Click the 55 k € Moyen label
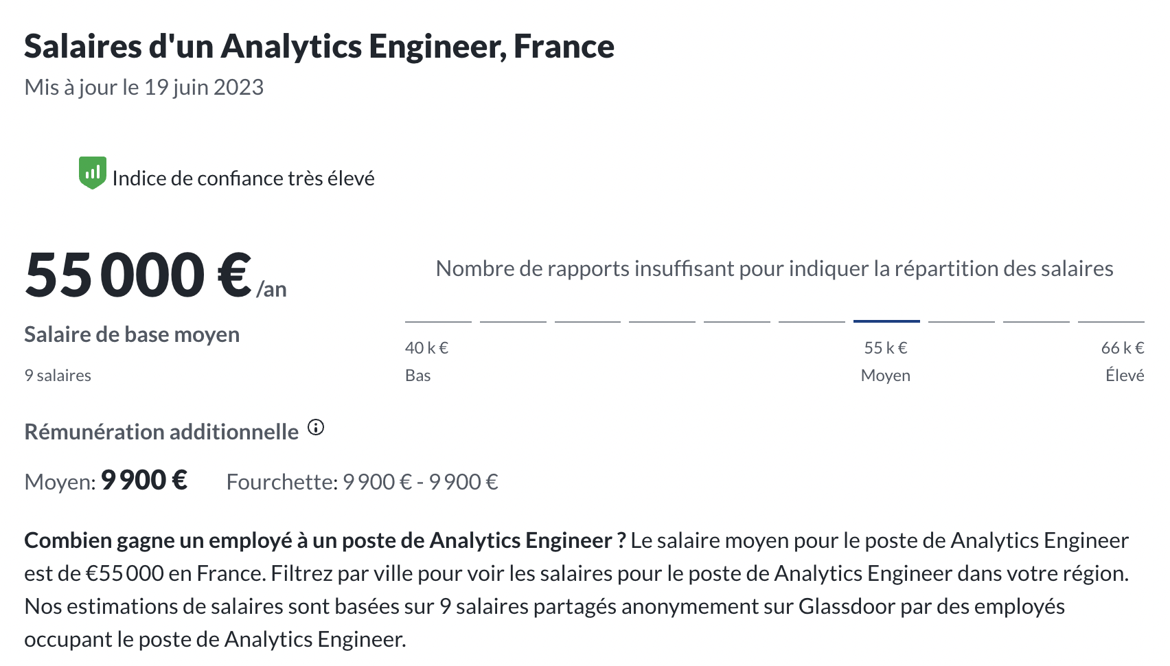The width and height of the screenshot is (1170, 666). coord(886,361)
